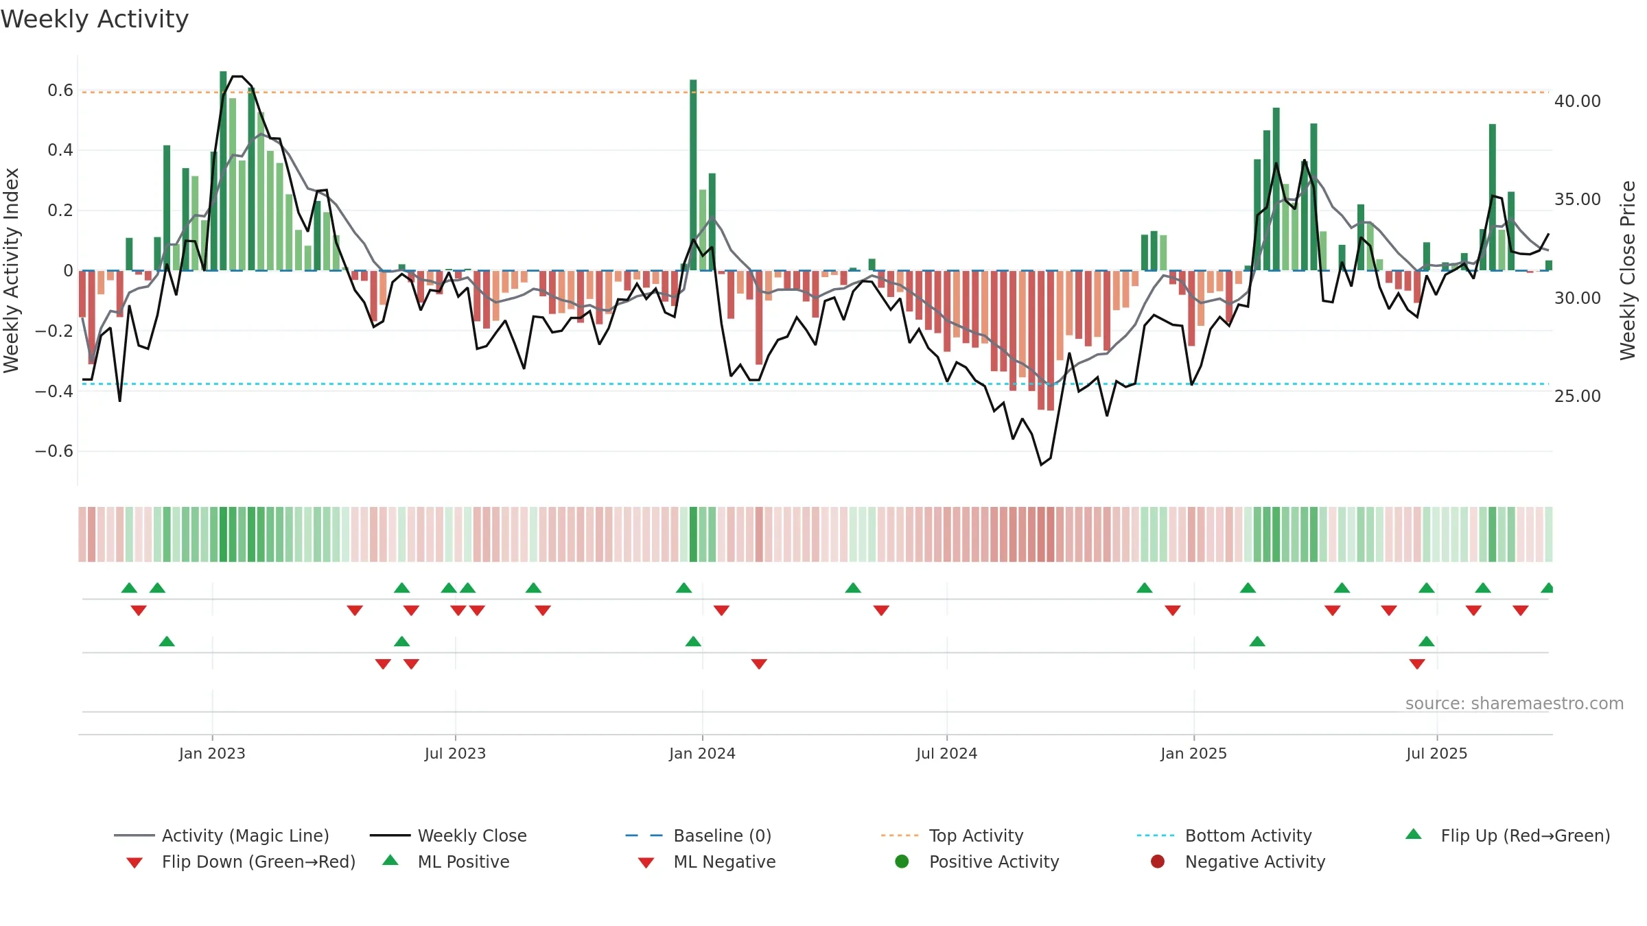1647x926 pixels.
Task: Click the 30.00 price tick label
Action: tap(1578, 298)
